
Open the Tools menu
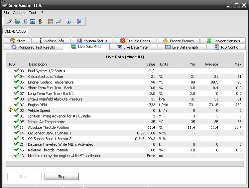pyautogui.click(x=33, y=13)
